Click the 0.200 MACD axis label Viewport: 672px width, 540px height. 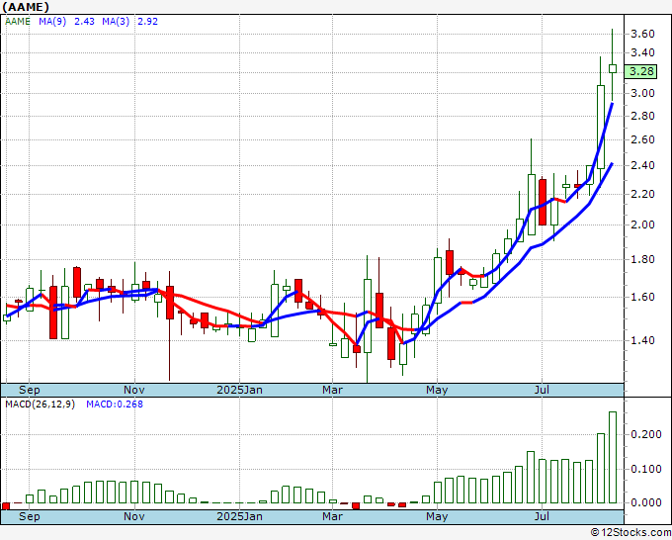(646, 434)
